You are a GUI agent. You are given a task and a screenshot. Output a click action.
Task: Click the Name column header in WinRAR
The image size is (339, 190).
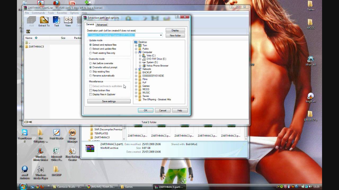click(29, 38)
